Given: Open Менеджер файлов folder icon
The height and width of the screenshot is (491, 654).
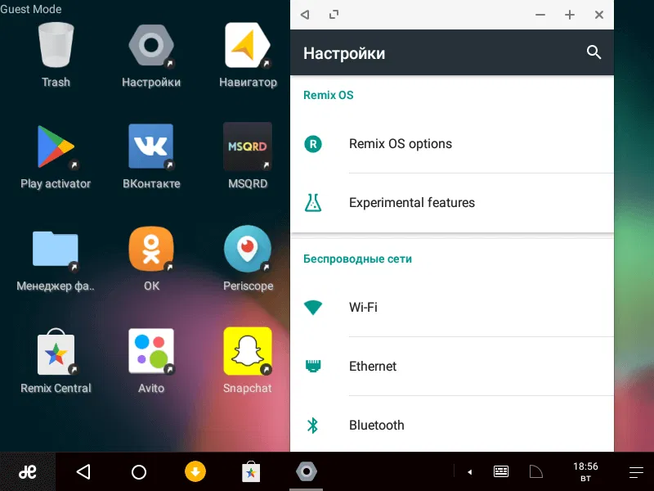Looking at the screenshot, I should pyautogui.click(x=56, y=249).
